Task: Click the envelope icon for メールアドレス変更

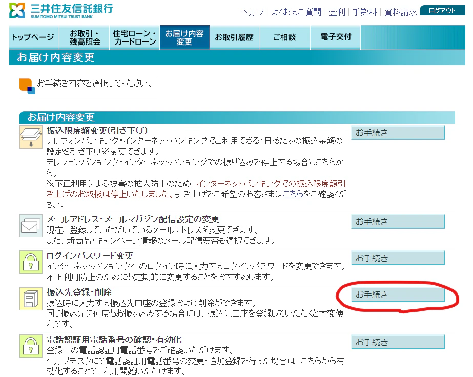Action: point(31,225)
